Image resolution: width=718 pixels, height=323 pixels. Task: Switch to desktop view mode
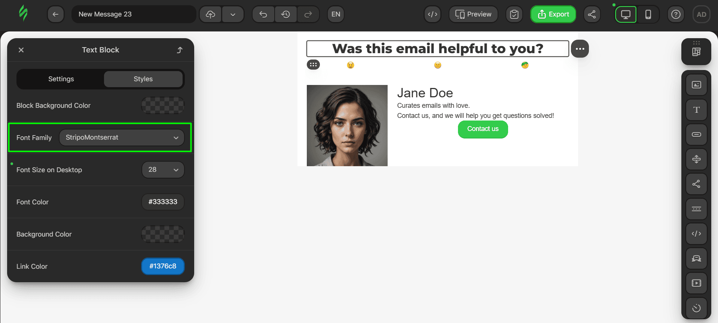tap(626, 14)
